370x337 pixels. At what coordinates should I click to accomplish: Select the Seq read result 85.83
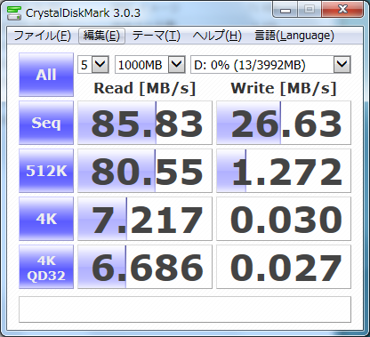145,123
